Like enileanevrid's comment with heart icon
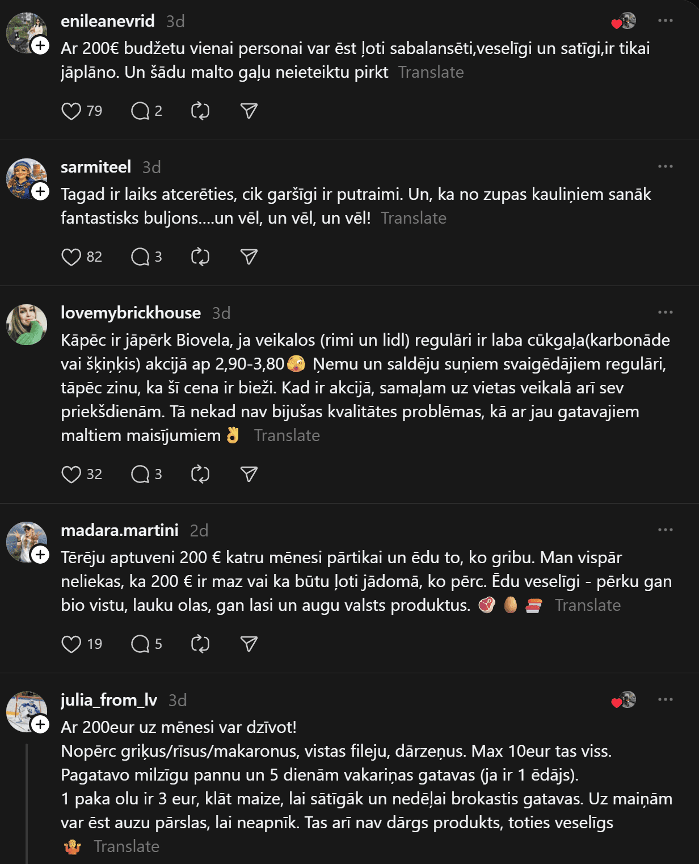 pos(71,111)
